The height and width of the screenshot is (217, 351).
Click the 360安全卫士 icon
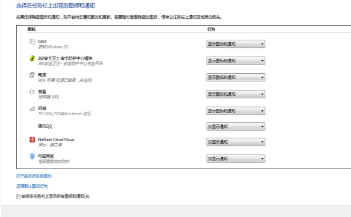[x=32, y=59]
